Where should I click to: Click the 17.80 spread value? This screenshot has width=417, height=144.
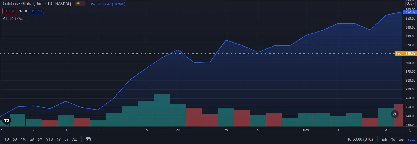23,11
